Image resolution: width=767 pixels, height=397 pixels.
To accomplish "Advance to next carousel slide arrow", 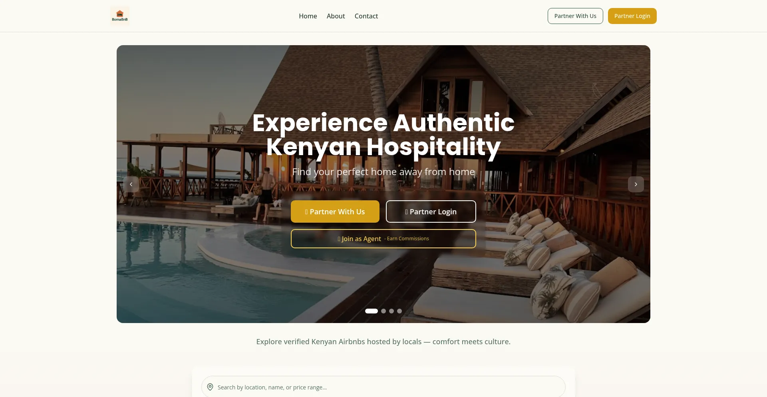I will click(x=636, y=184).
